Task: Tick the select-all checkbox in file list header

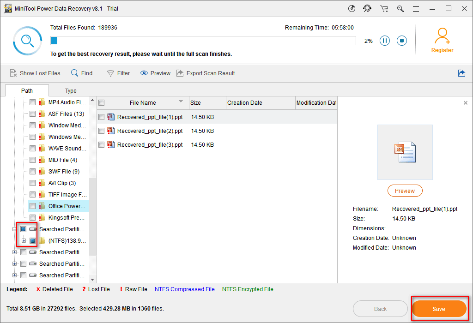Action: pyautogui.click(x=102, y=103)
